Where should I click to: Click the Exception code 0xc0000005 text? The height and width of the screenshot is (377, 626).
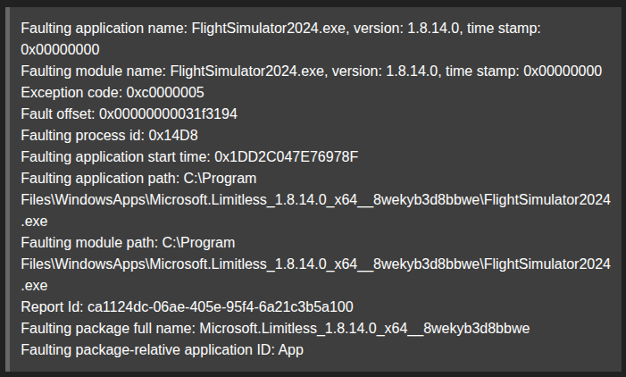(x=113, y=93)
